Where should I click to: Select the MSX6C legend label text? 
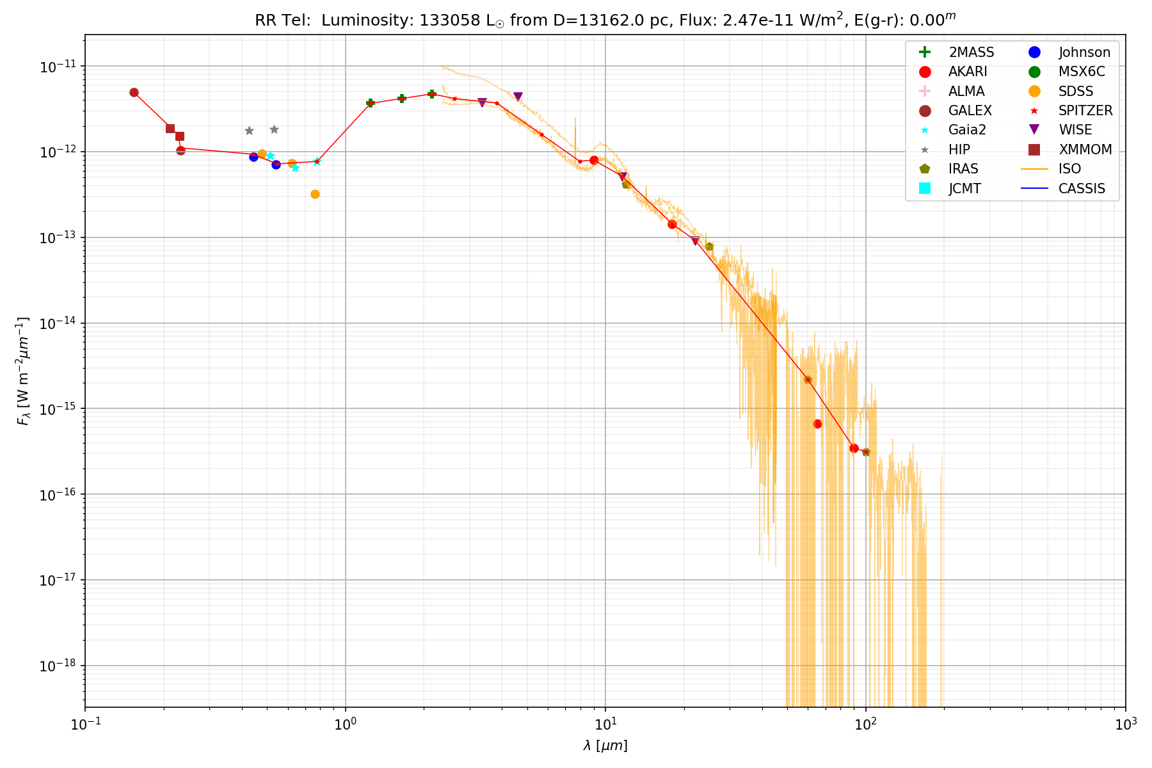point(1082,72)
